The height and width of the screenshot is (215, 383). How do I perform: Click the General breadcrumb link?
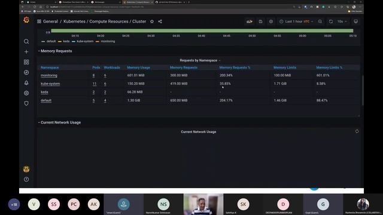pyautogui.click(x=50, y=21)
